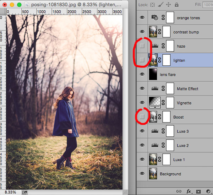213x195 pixels.
Task: Click mask link icon on haze layer
Action: (x=163, y=46)
